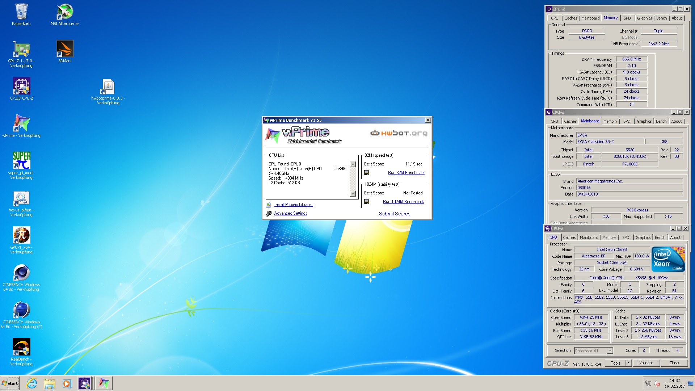Open Bench tab in Mainboard CPU-Z window
This screenshot has width=695, height=391.
tap(661, 121)
